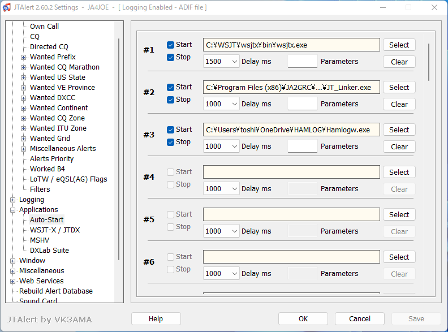Cancel the settings dialog

[x=360, y=318]
